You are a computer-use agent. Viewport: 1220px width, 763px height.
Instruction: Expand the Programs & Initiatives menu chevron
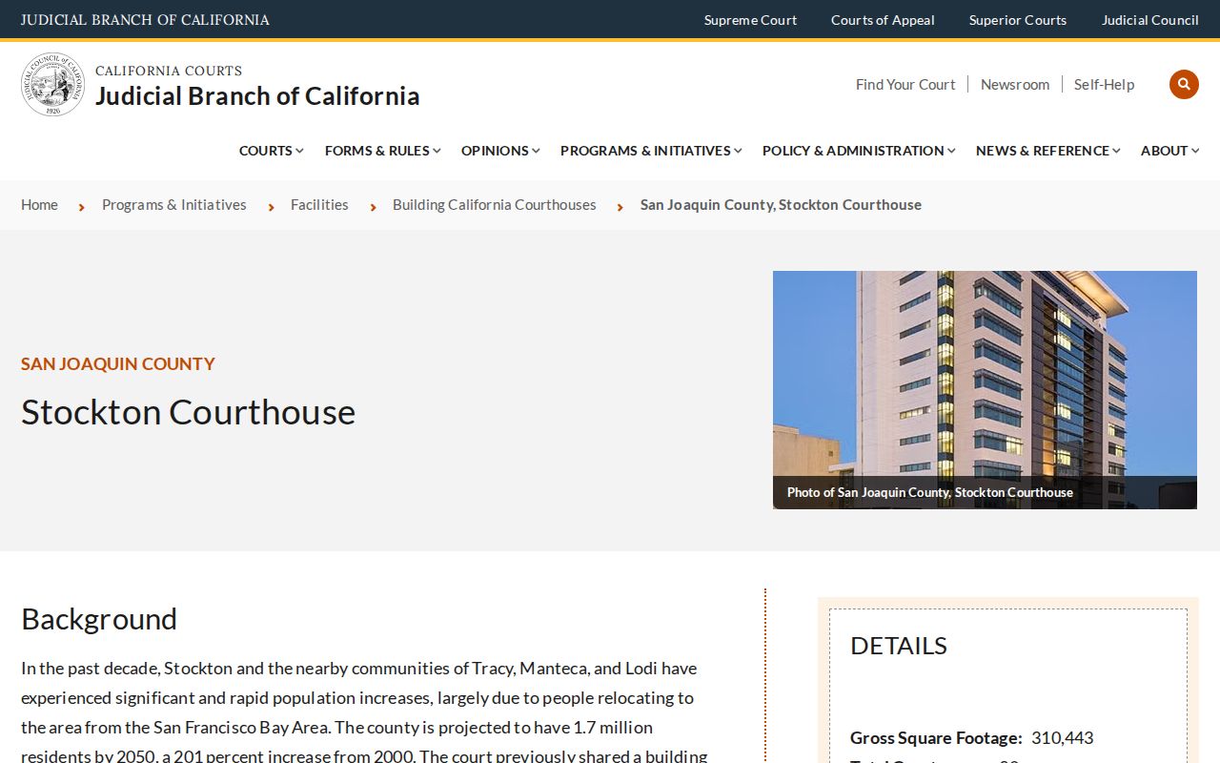[738, 151]
